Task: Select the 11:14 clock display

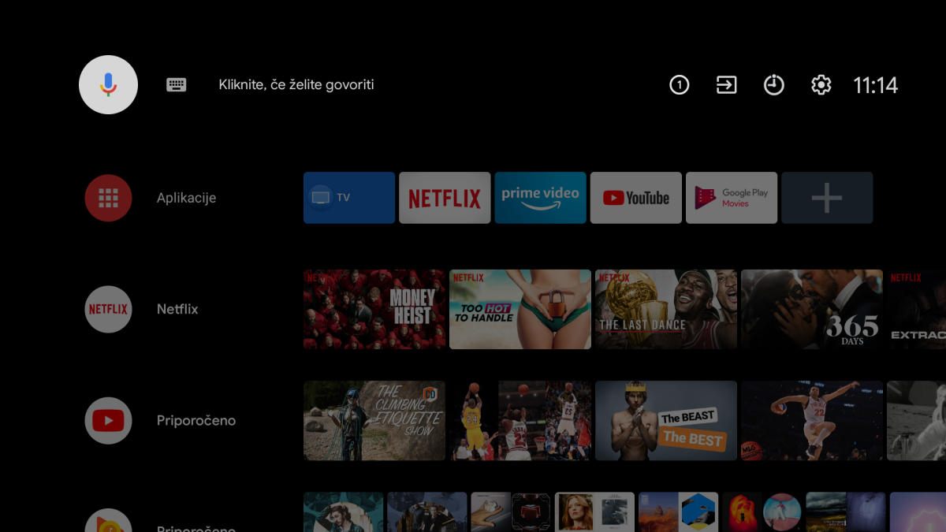Action: point(876,85)
